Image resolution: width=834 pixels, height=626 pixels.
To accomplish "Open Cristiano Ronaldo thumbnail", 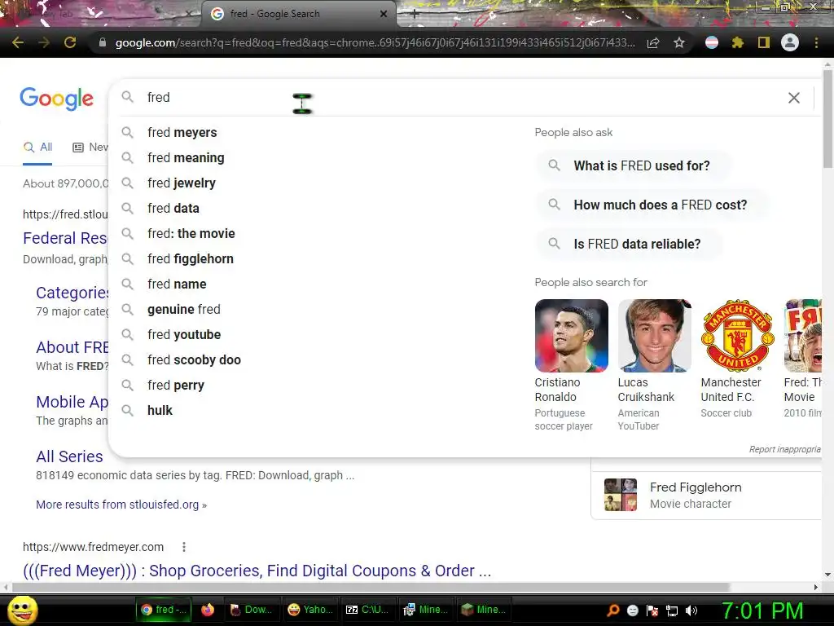I will click(571, 335).
